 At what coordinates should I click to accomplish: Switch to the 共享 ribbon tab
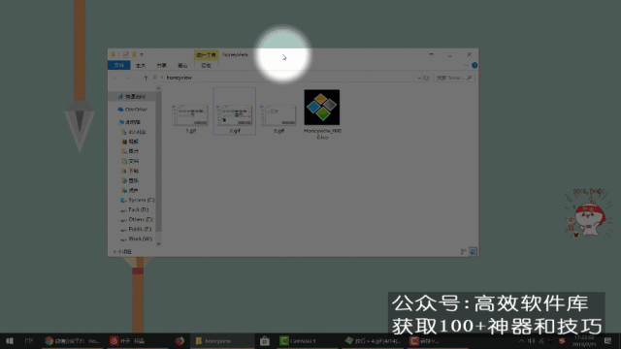tap(162, 65)
